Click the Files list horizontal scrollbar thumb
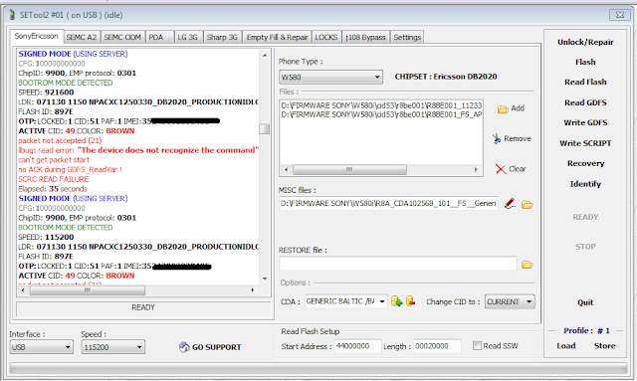 pyautogui.click(x=349, y=169)
